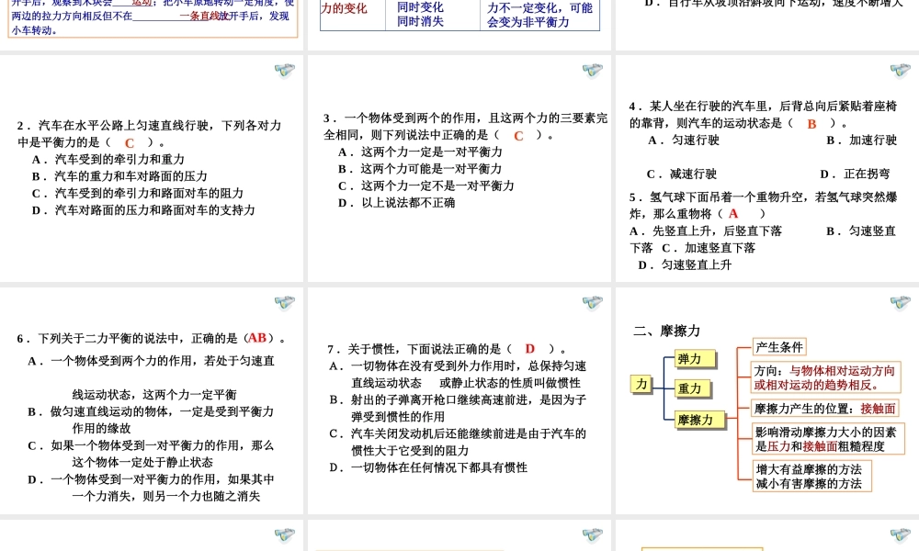The image size is (919, 551).
Task: Click the logo icon on the question 3 slide
Action: point(593,71)
